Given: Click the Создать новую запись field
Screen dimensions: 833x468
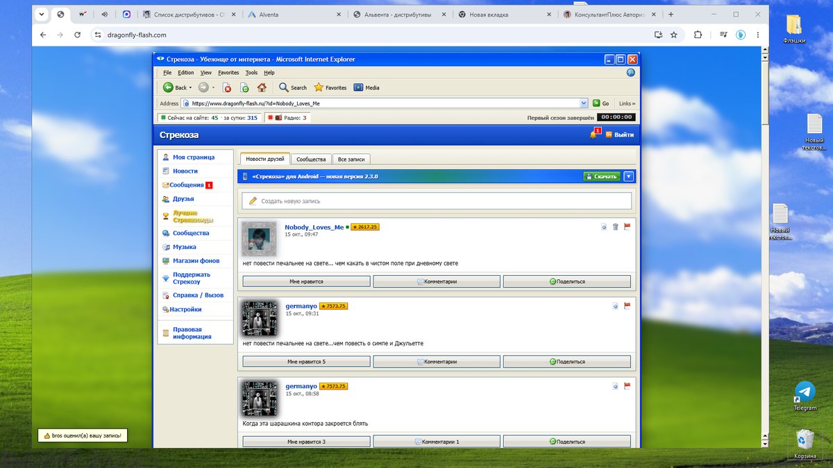Looking at the screenshot, I should point(437,201).
